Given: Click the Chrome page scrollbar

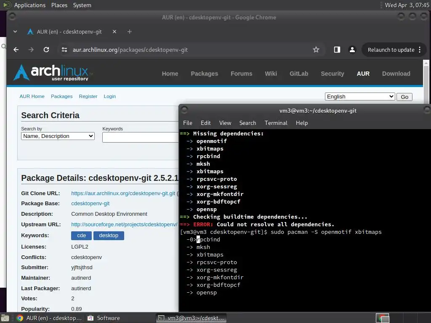Looking at the screenshot, I should coord(426,82).
